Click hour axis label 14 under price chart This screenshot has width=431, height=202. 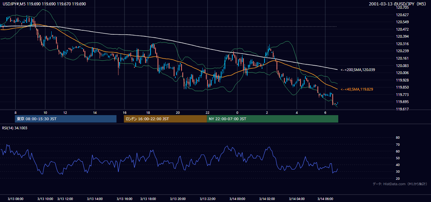95,112
